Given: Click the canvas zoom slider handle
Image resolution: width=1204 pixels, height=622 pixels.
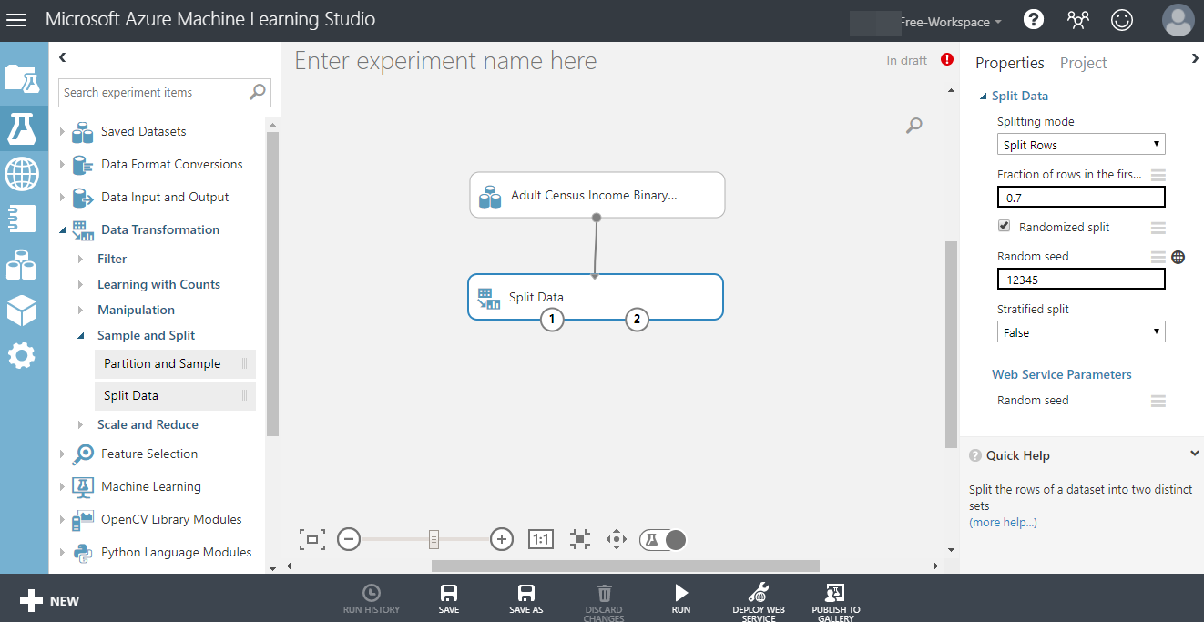Looking at the screenshot, I should tap(434, 539).
